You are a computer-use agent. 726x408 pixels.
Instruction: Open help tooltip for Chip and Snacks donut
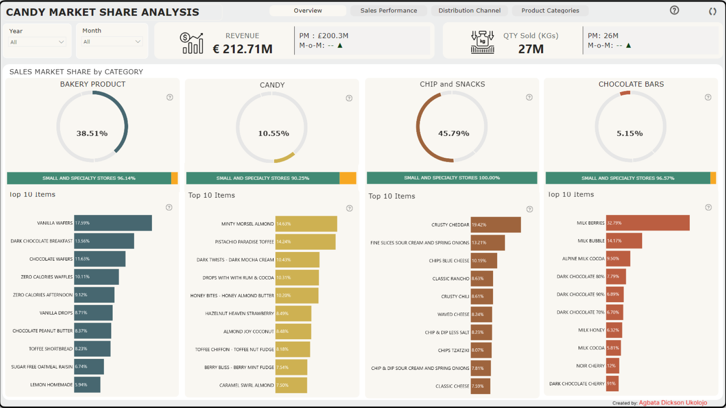point(529,97)
